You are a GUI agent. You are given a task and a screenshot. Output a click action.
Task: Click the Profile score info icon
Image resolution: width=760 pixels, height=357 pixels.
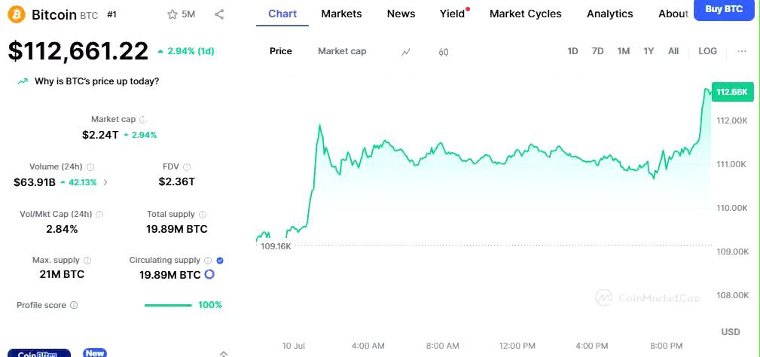(x=74, y=305)
